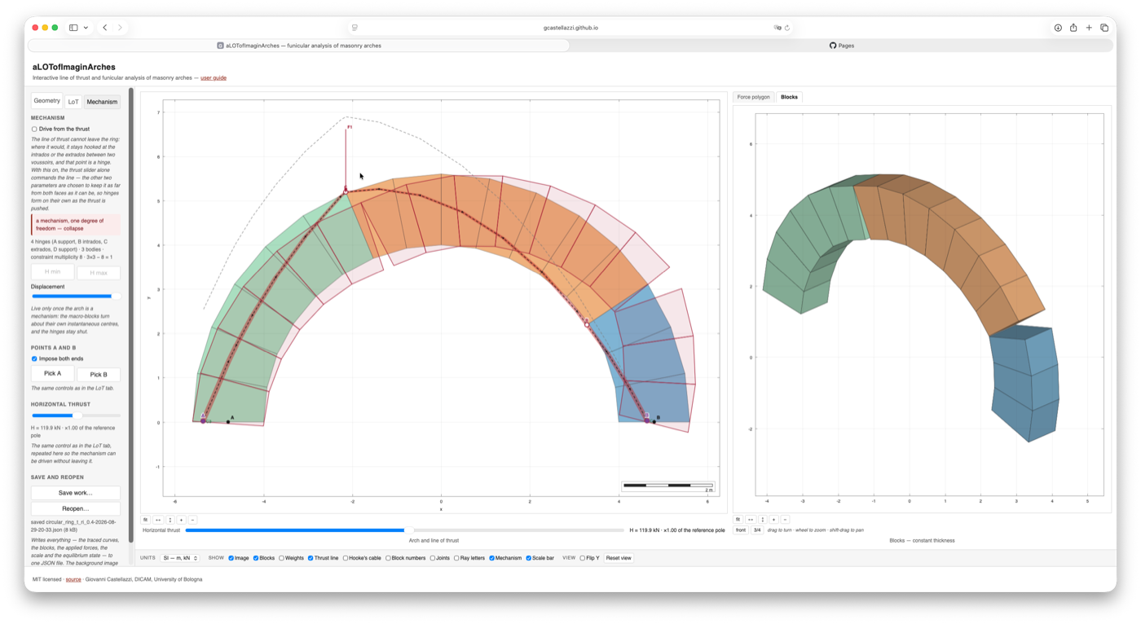This screenshot has height=624, width=1141.
Task: Zoom out the Blocks 3D view
Action: [785, 520]
